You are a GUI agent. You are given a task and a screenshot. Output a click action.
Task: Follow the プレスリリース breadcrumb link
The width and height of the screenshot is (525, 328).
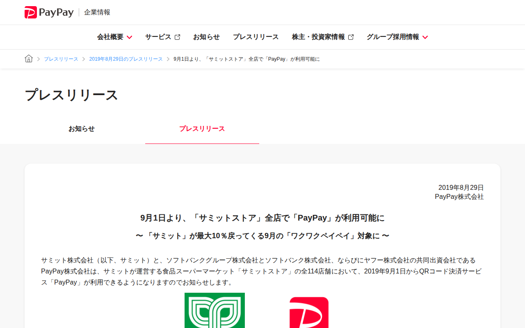(61, 59)
